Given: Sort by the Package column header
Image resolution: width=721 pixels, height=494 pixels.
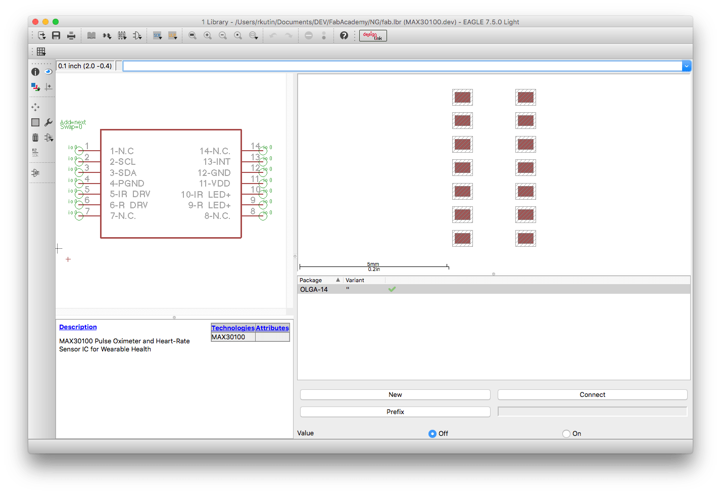Looking at the screenshot, I should [x=320, y=280].
